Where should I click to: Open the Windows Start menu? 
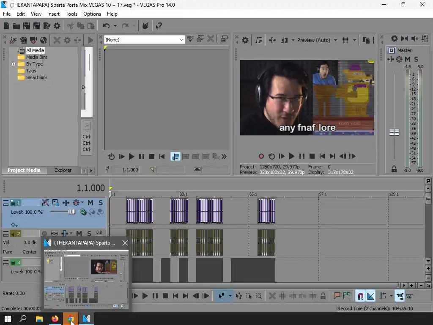click(x=8, y=319)
